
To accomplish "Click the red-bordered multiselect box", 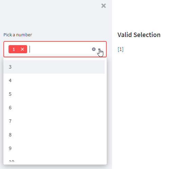I will (x=55, y=49).
